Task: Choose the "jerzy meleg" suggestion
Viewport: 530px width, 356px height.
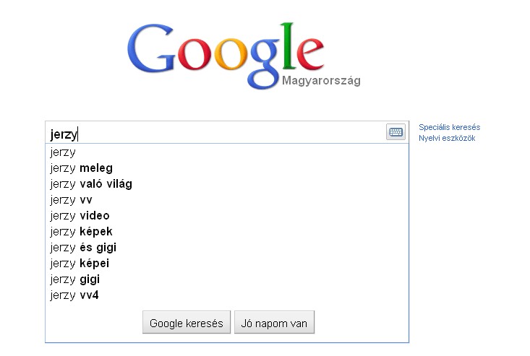Action: coord(227,168)
